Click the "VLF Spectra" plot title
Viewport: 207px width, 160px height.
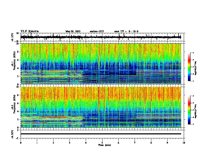tap(30, 31)
